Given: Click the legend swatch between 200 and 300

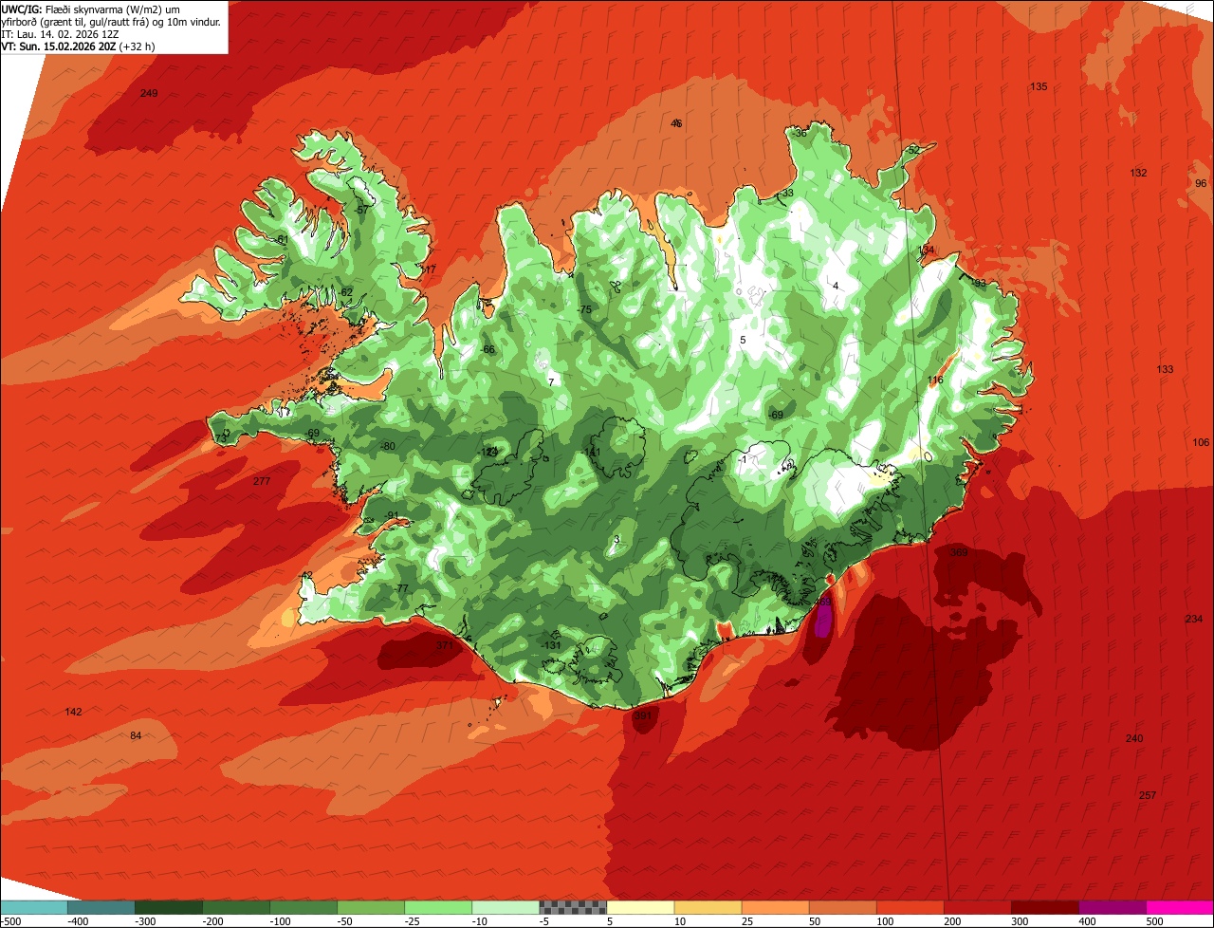Looking at the screenshot, I should click(977, 907).
